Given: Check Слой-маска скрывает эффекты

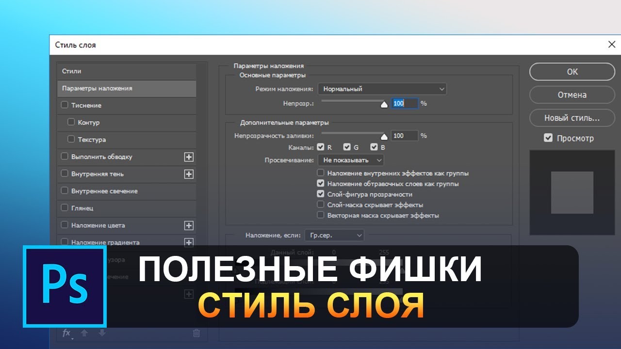Looking at the screenshot, I should point(321,205).
